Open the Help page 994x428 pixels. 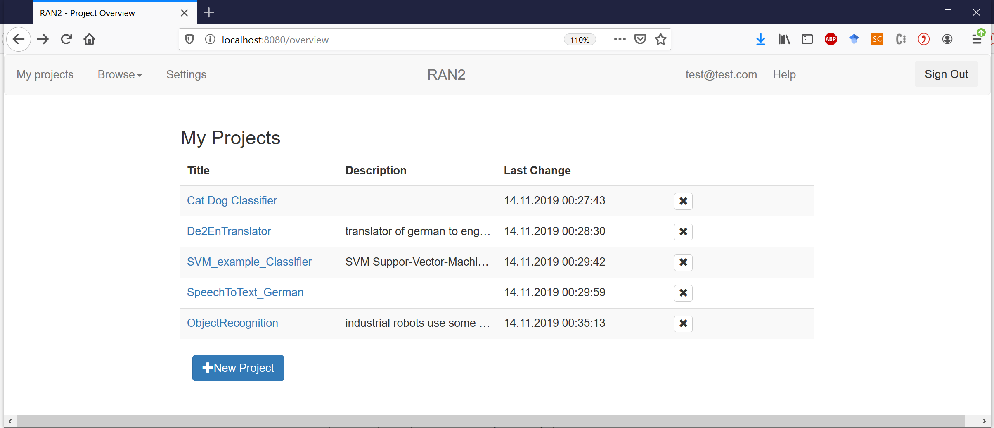(784, 75)
